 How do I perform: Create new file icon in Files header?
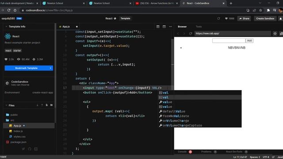(47, 105)
